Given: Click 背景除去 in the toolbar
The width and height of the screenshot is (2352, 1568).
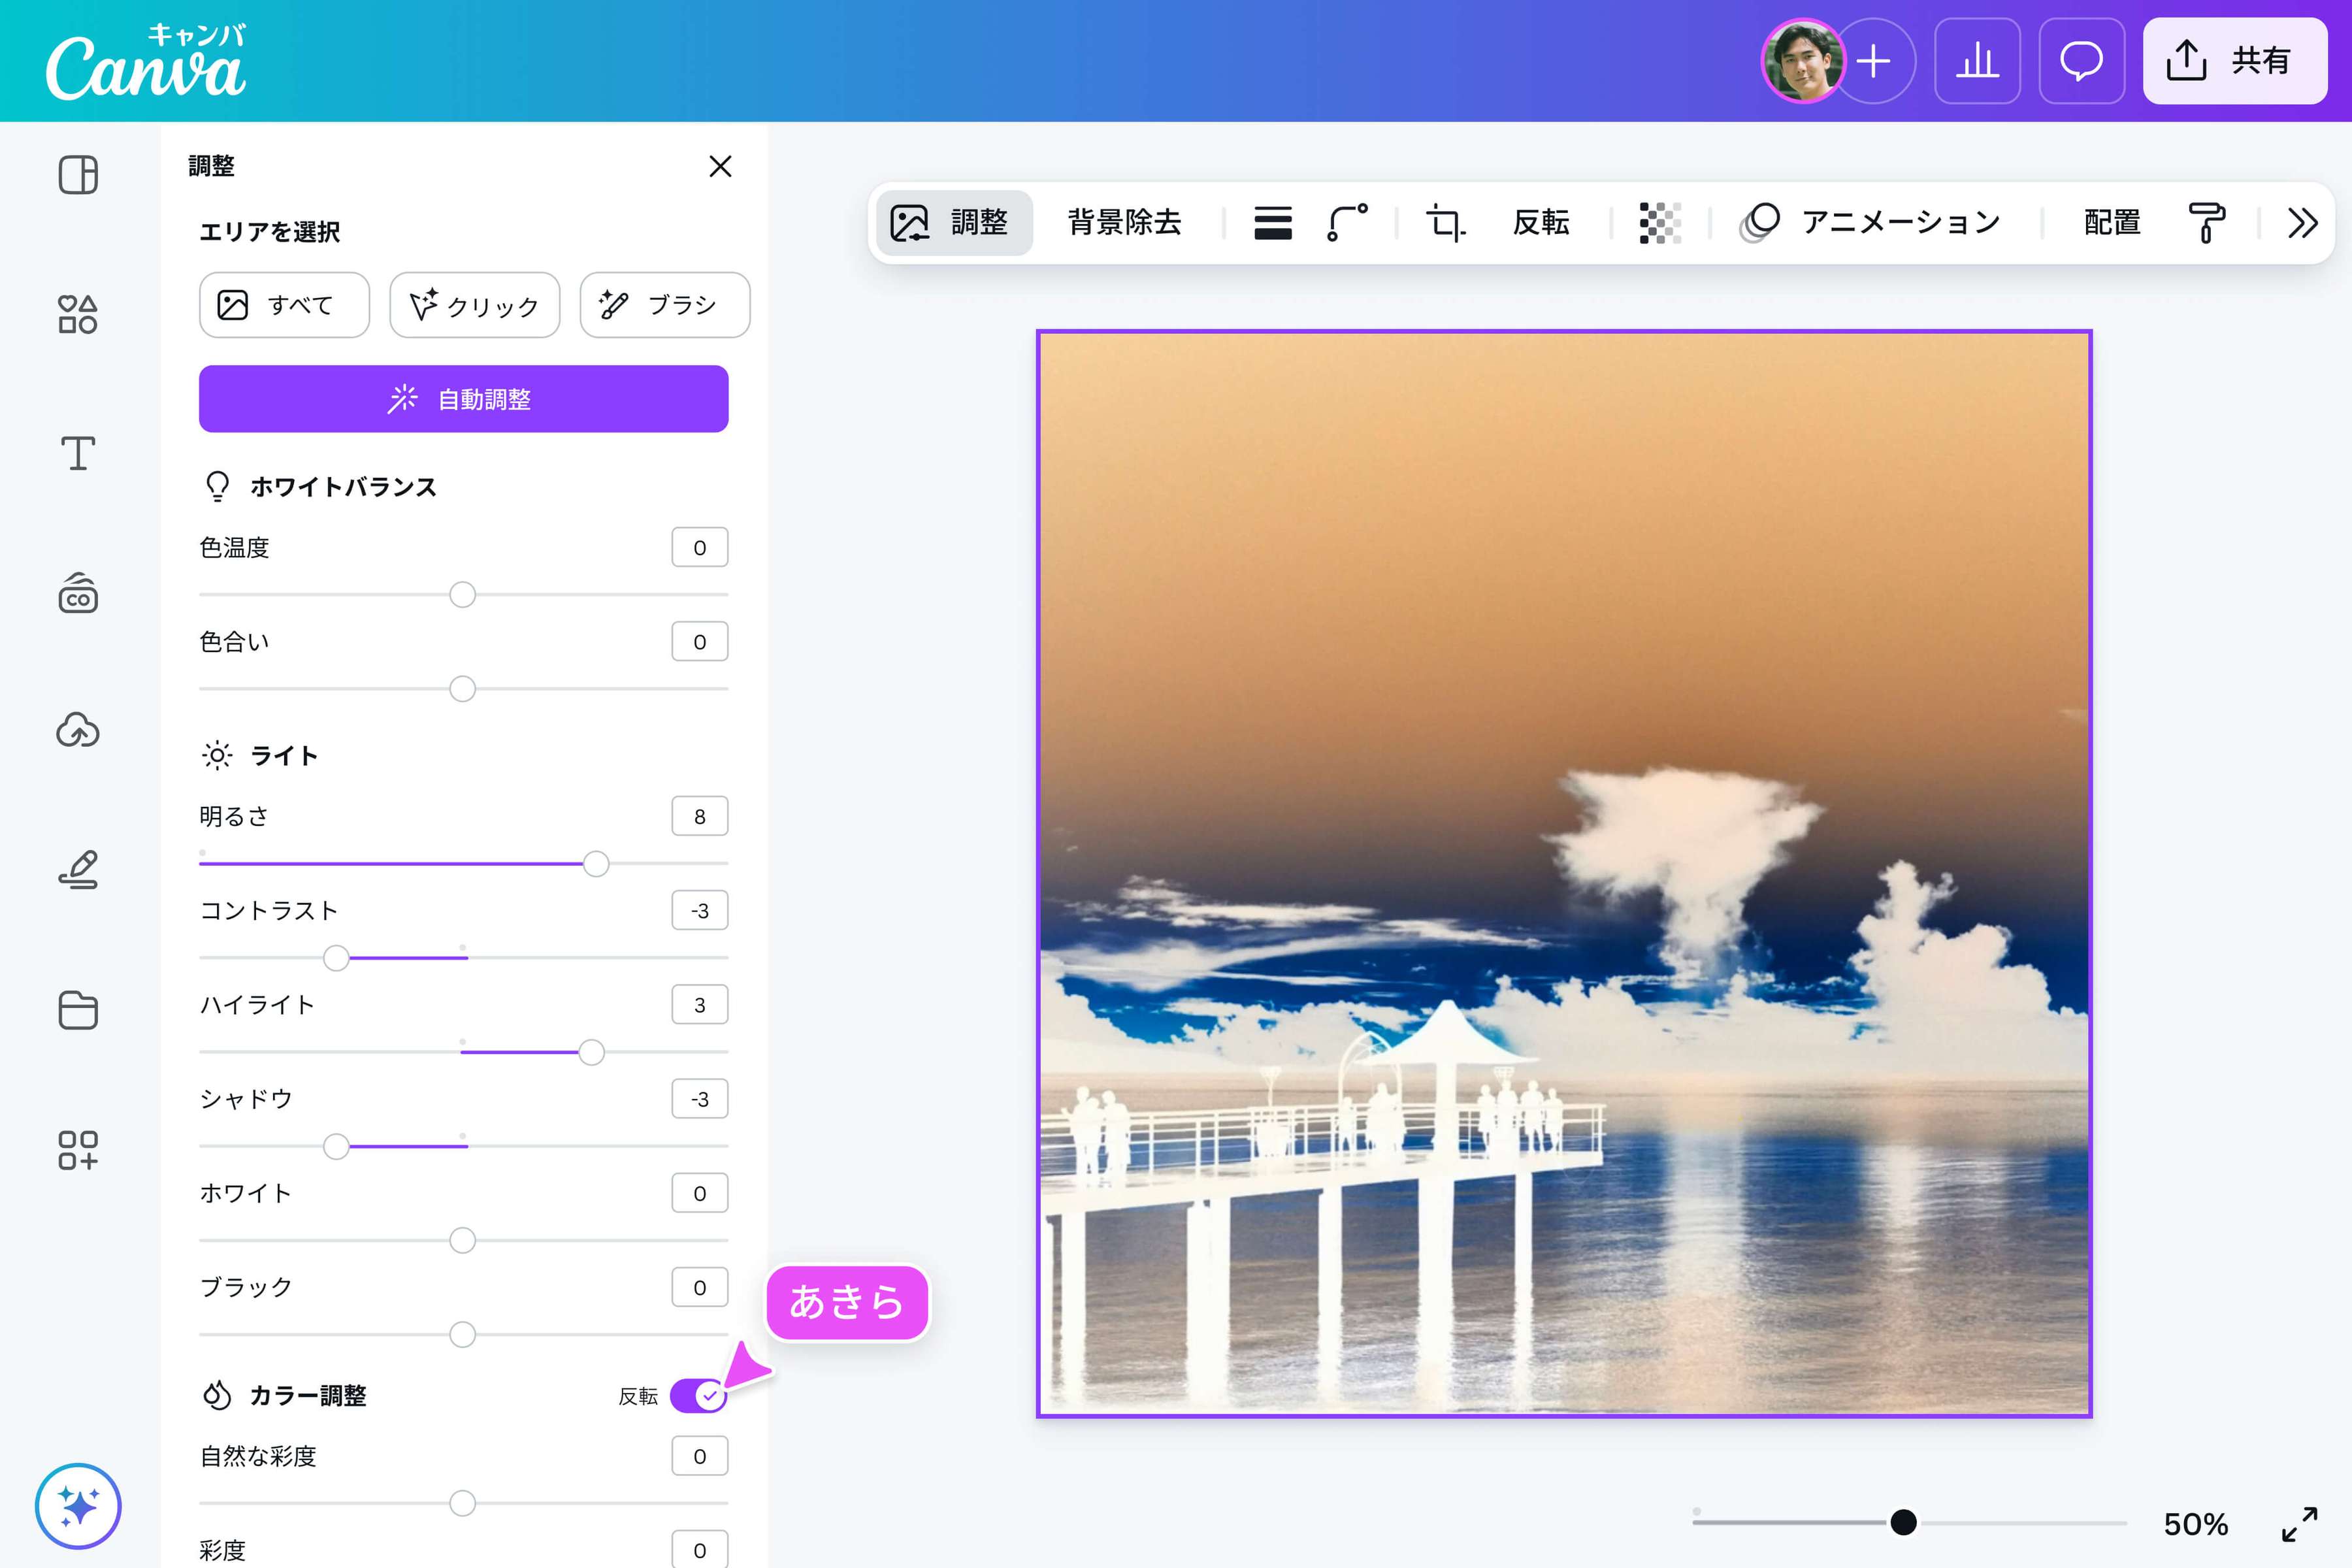Looking at the screenshot, I should point(1125,222).
